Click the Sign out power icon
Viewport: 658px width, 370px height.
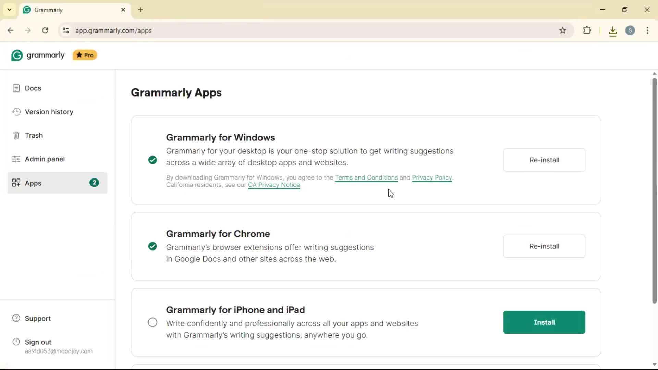(16, 342)
